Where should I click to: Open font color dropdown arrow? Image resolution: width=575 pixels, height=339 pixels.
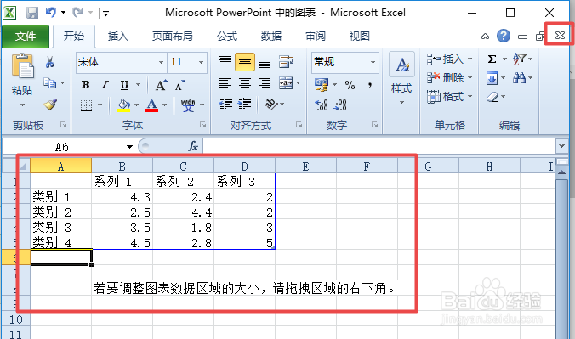click(x=165, y=105)
